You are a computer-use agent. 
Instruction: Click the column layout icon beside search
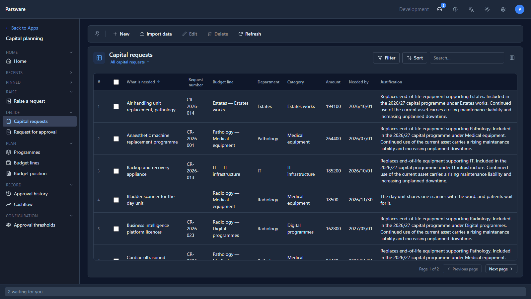pos(512,58)
